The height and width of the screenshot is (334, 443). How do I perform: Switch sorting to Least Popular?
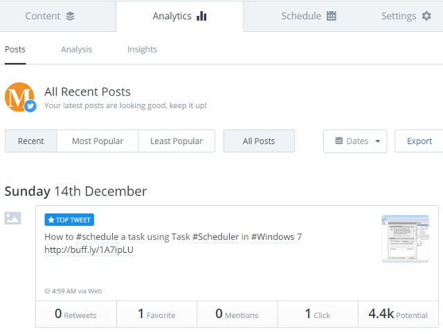pyautogui.click(x=177, y=141)
